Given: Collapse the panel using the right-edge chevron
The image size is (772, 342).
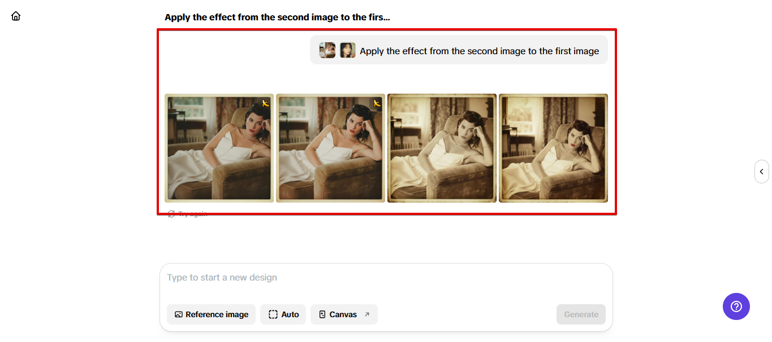Looking at the screenshot, I should [x=761, y=171].
